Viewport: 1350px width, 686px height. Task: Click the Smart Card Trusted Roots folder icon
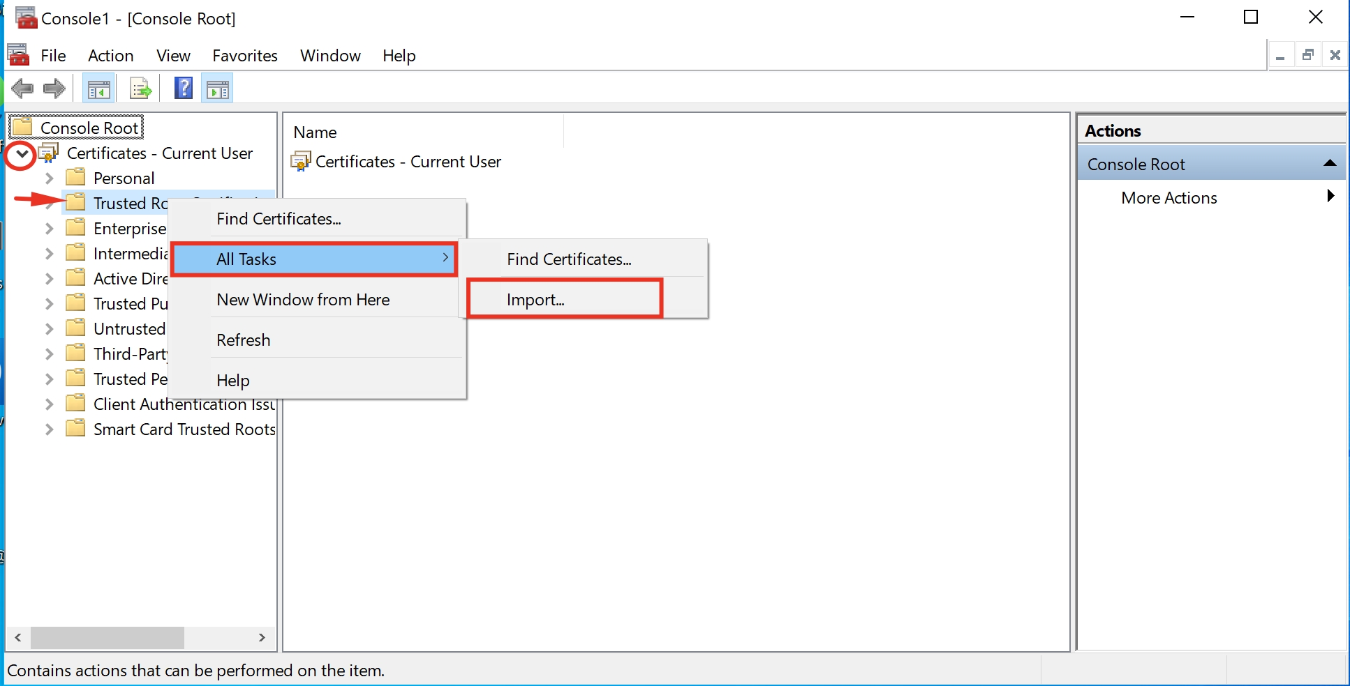click(x=75, y=428)
